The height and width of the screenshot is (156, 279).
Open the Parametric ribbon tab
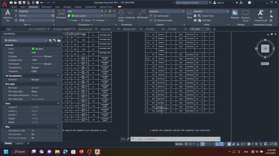click(x=47, y=7)
